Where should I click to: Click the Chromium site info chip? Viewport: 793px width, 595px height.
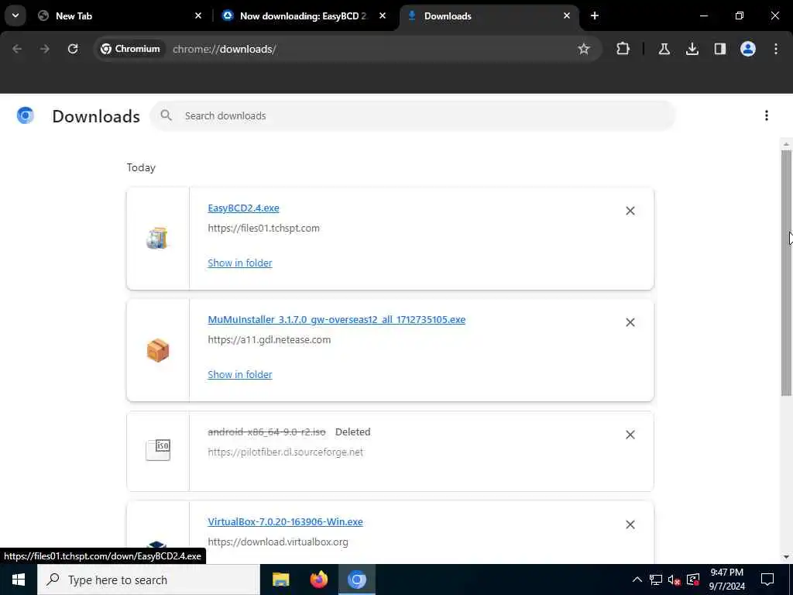[x=130, y=49]
